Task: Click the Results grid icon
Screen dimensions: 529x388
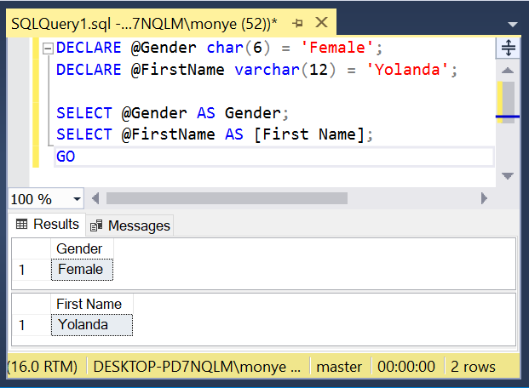Action: pyautogui.click(x=22, y=224)
